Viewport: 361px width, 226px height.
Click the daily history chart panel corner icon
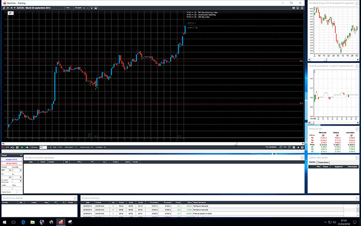coord(357,3)
